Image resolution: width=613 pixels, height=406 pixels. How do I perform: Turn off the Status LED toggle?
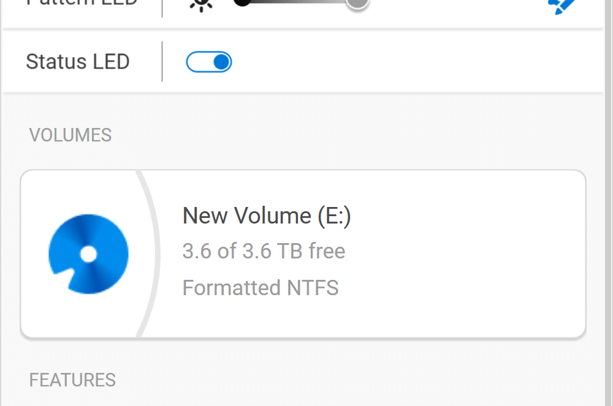tap(209, 62)
